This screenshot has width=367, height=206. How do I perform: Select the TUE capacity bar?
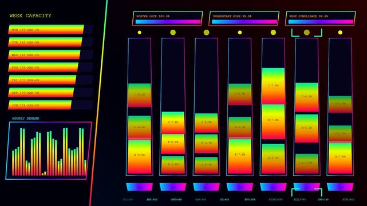point(50,42)
